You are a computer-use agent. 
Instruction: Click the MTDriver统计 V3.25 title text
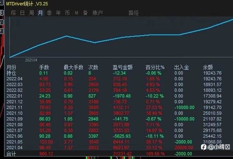pyautogui.click(x=27, y=4)
